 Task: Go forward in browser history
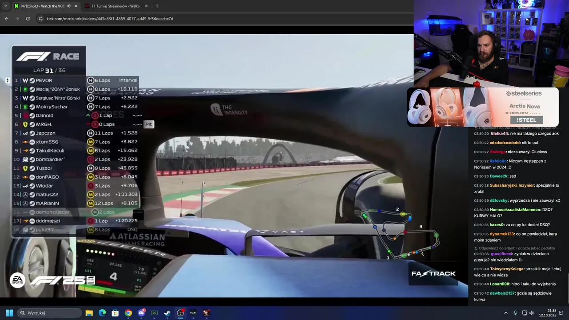pos(17,19)
